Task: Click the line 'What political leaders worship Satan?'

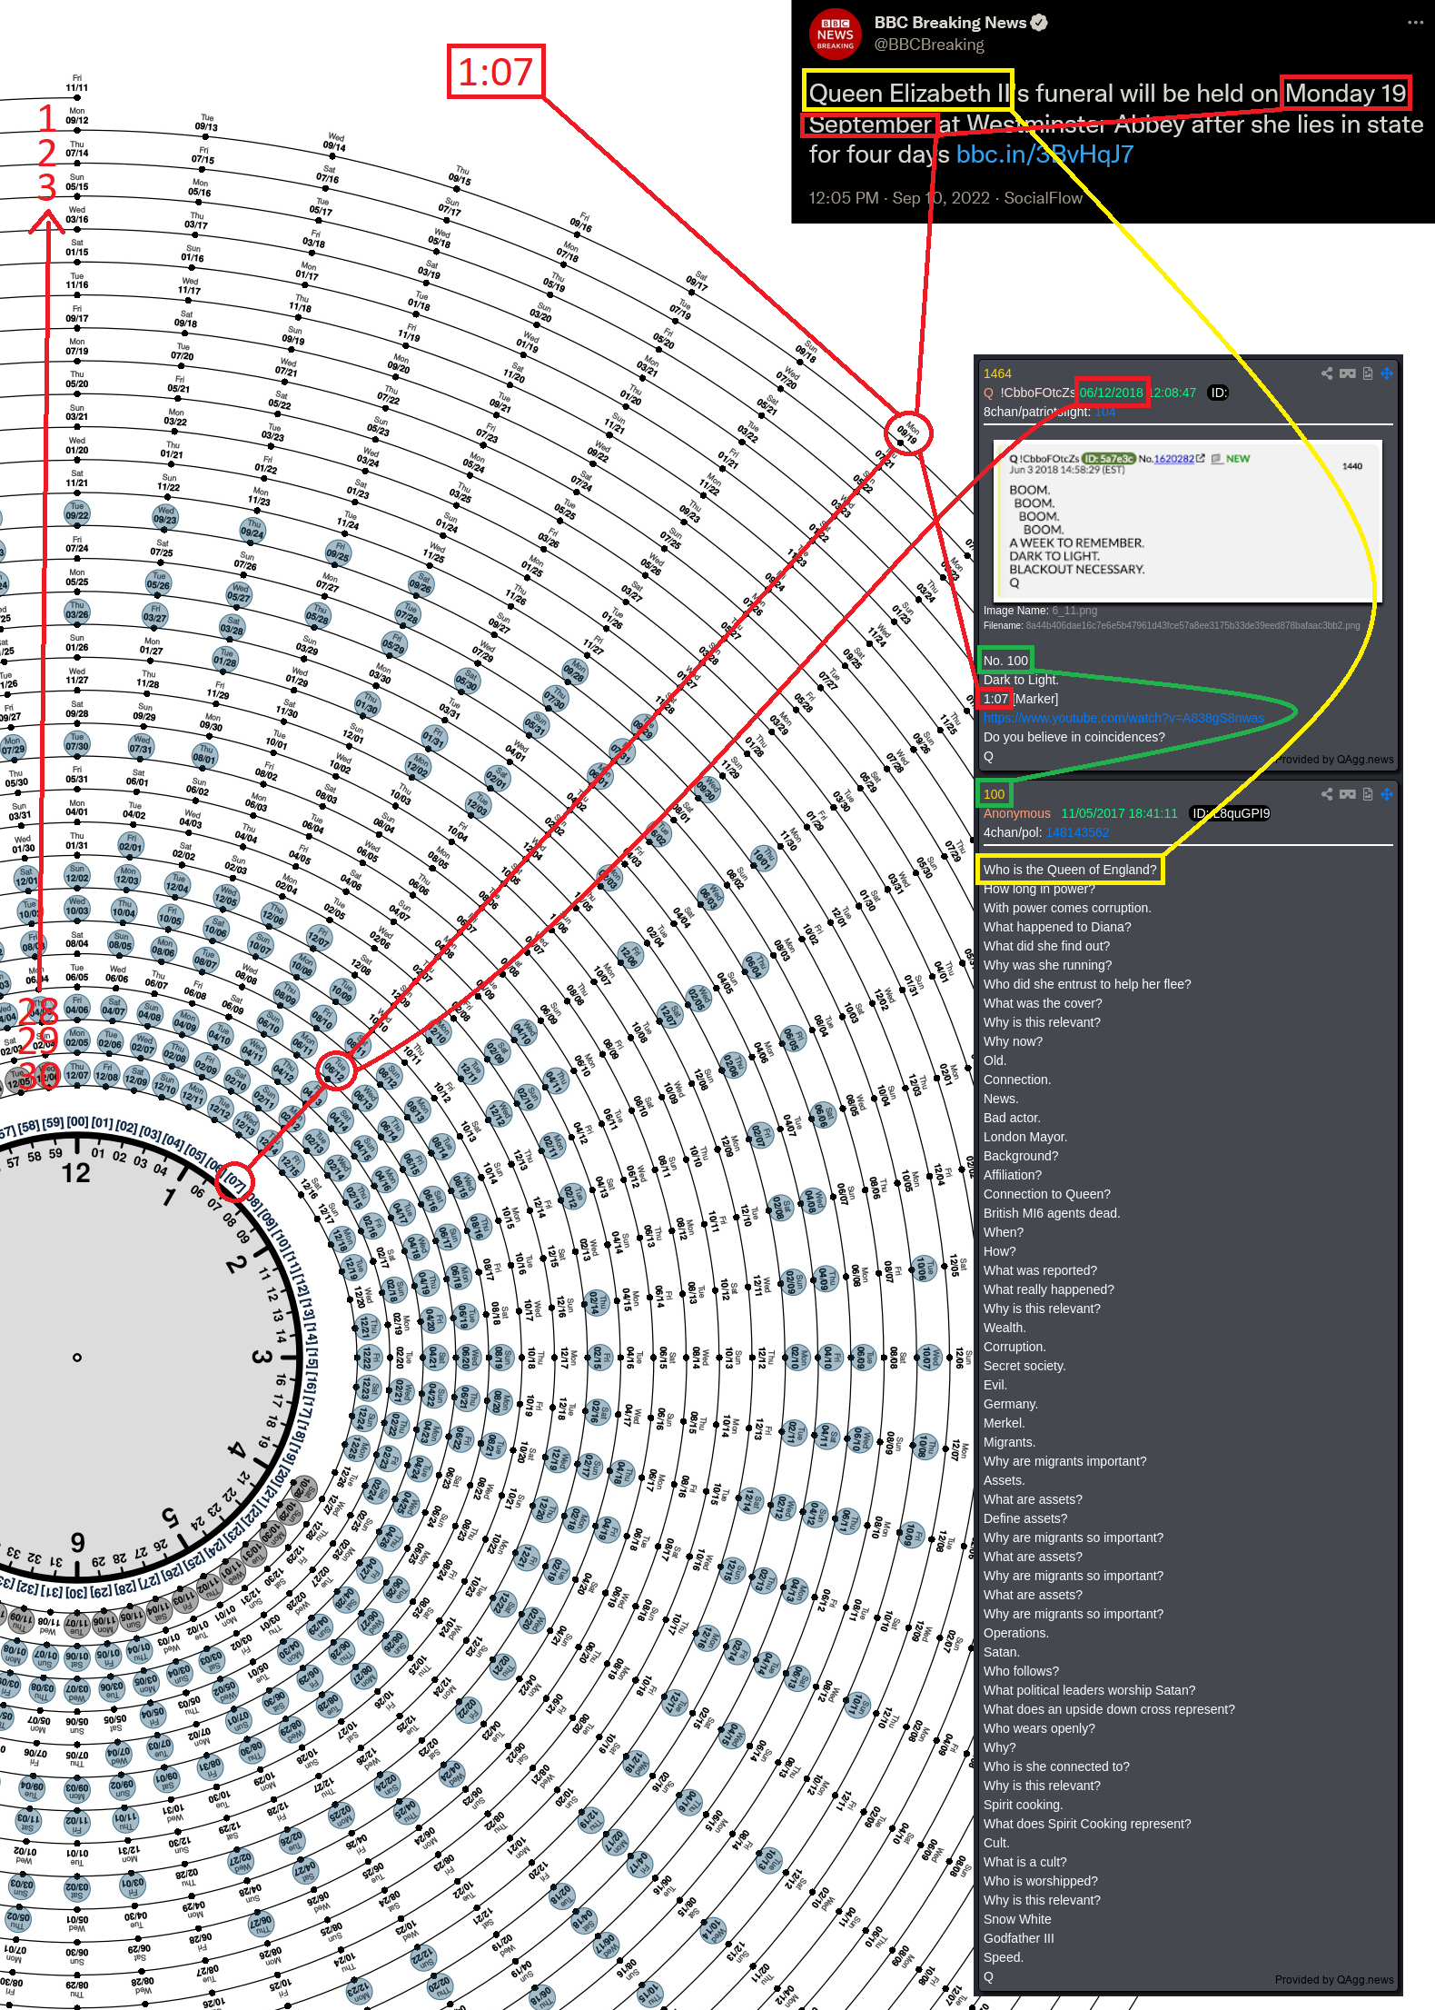Action: [1089, 1690]
